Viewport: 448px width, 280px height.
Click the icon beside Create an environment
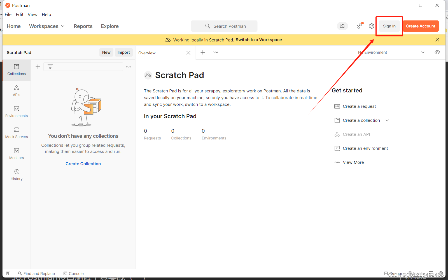pyautogui.click(x=337, y=148)
